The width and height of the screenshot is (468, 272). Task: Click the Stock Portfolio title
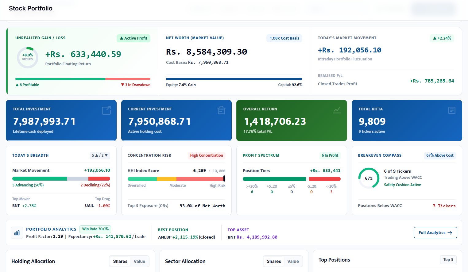click(x=31, y=8)
